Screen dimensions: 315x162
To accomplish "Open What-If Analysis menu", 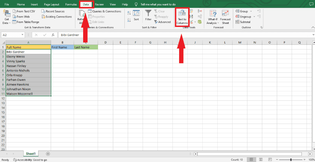I will [x=213, y=17].
